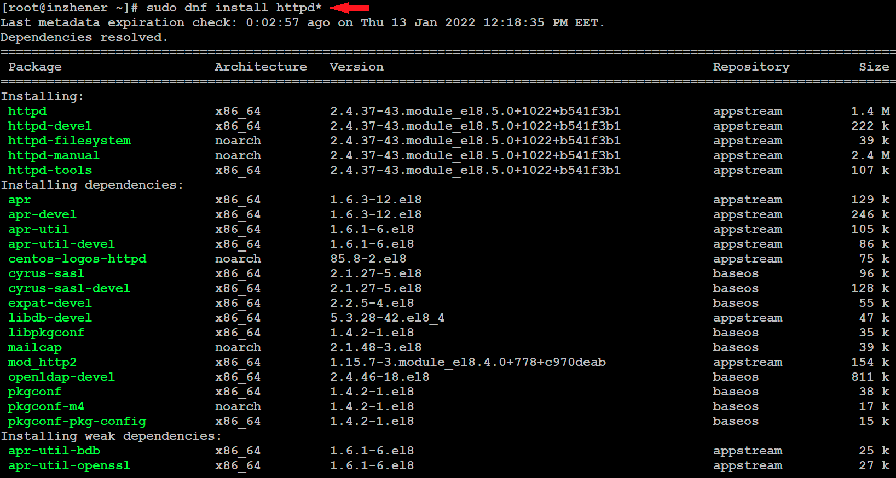
Task: Click the version '2.4.46-18.el8'
Action: pyautogui.click(x=379, y=377)
